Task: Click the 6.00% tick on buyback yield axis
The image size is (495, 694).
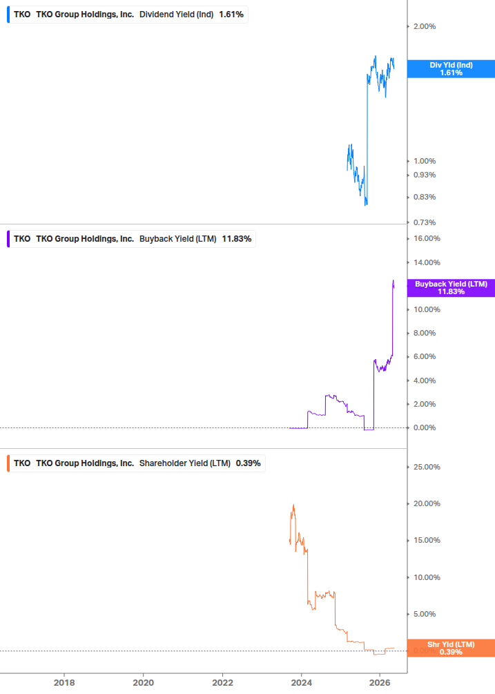Action: point(425,357)
